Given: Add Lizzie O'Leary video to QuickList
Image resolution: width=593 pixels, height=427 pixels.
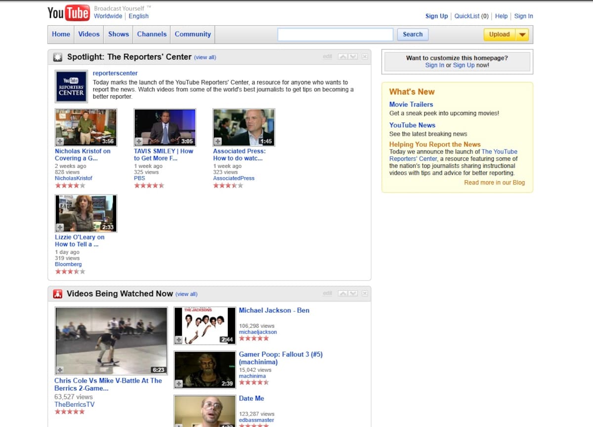Looking at the screenshot, I should point(60,228).
